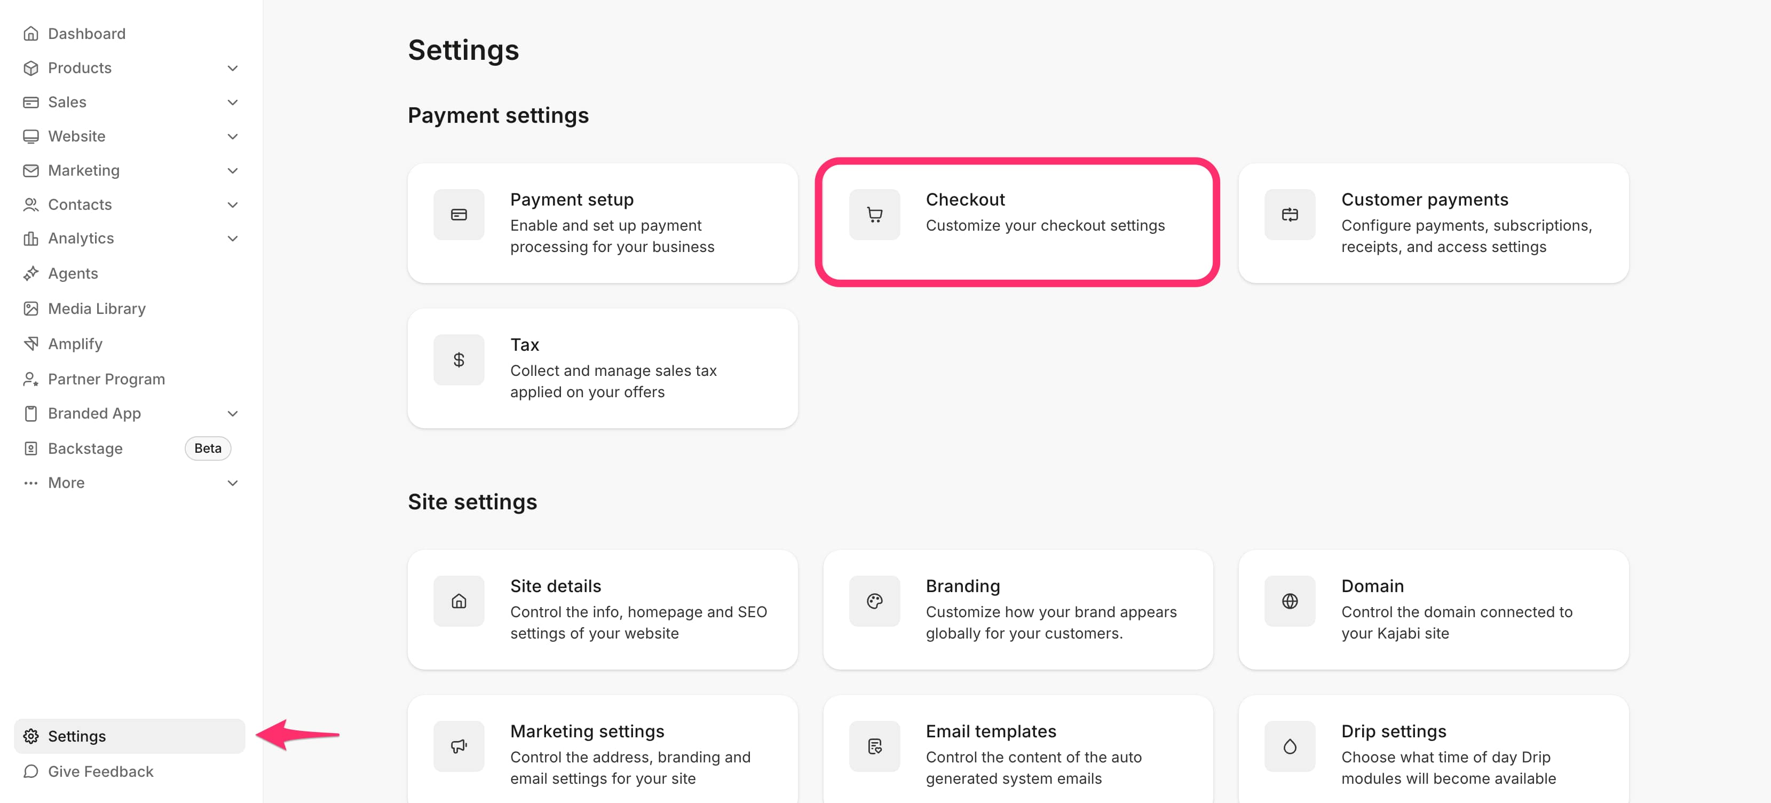Click the Media Library image icon
The image size is (1771, 803).
(31, 309)
